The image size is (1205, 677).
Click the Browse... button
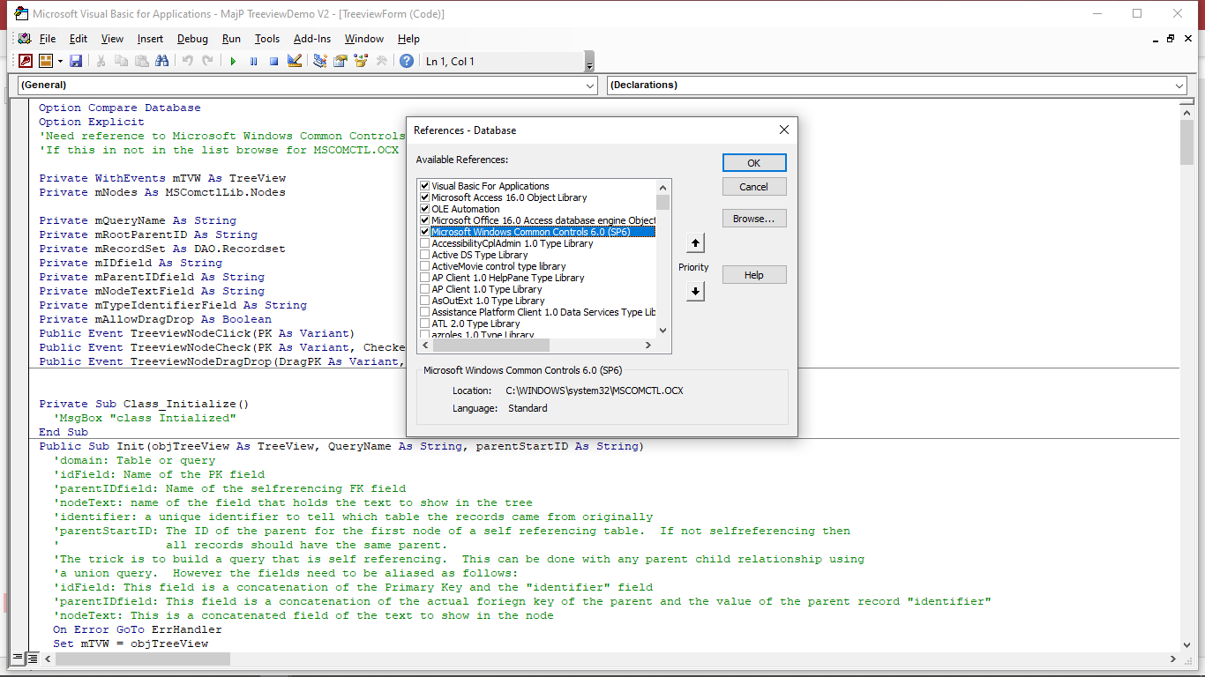point(754,219)
